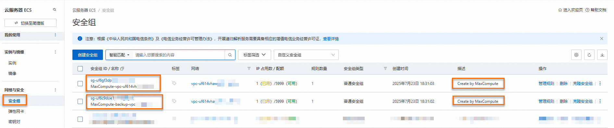This screenshot has width=614, height=128.
Task: Edit tag icon for MaxCompute-vpc security group
Action: click(174, 83)
